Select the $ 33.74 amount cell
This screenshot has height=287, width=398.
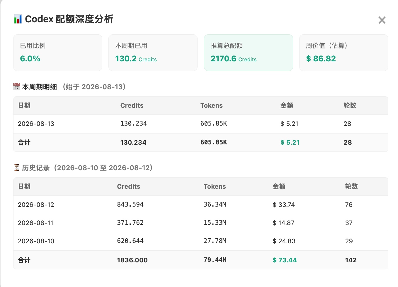(x=284, y=205)
